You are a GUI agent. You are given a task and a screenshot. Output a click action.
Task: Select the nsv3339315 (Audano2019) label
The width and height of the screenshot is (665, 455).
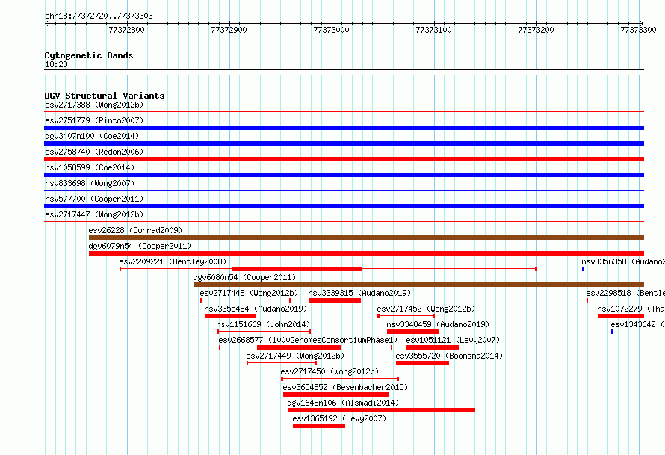359,293
